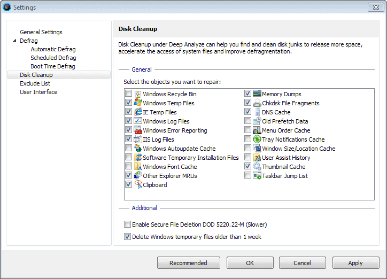This screenshot has height=279, width=387.
Task: Click the Software Temporary Installation Files icon
Action: pyautogui.click(x=138, y=158)
